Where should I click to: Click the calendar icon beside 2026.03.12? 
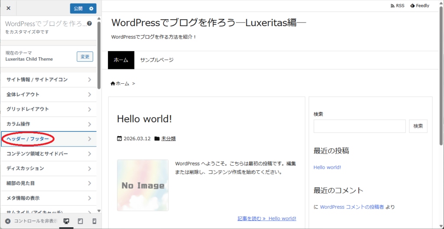[120, 139]
